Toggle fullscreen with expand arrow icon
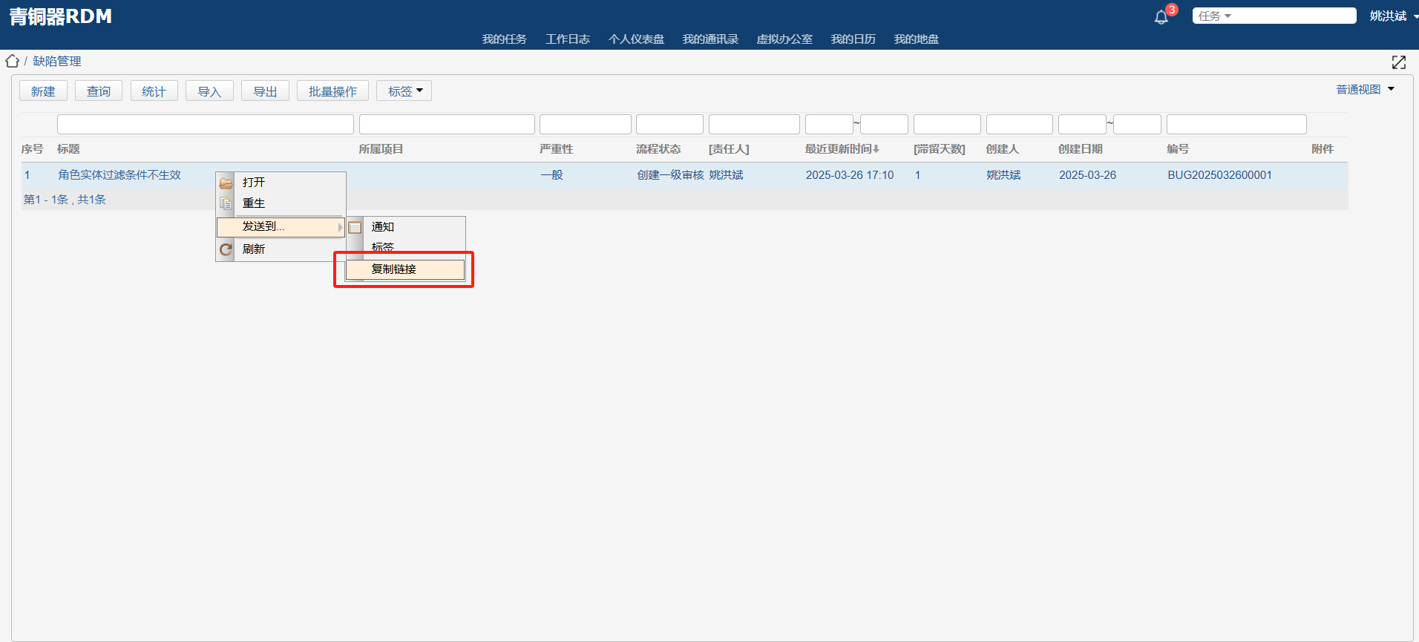The width and height of the screenshot is (1419, 642). click(x=1399, y=62)
